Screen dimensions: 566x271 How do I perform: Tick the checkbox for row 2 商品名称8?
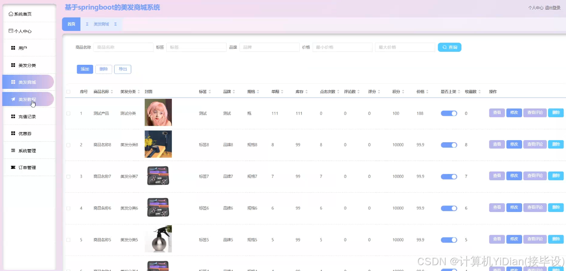coord(68,145)
